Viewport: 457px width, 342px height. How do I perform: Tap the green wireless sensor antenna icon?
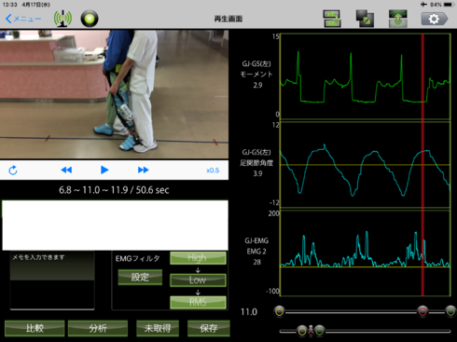62,19
